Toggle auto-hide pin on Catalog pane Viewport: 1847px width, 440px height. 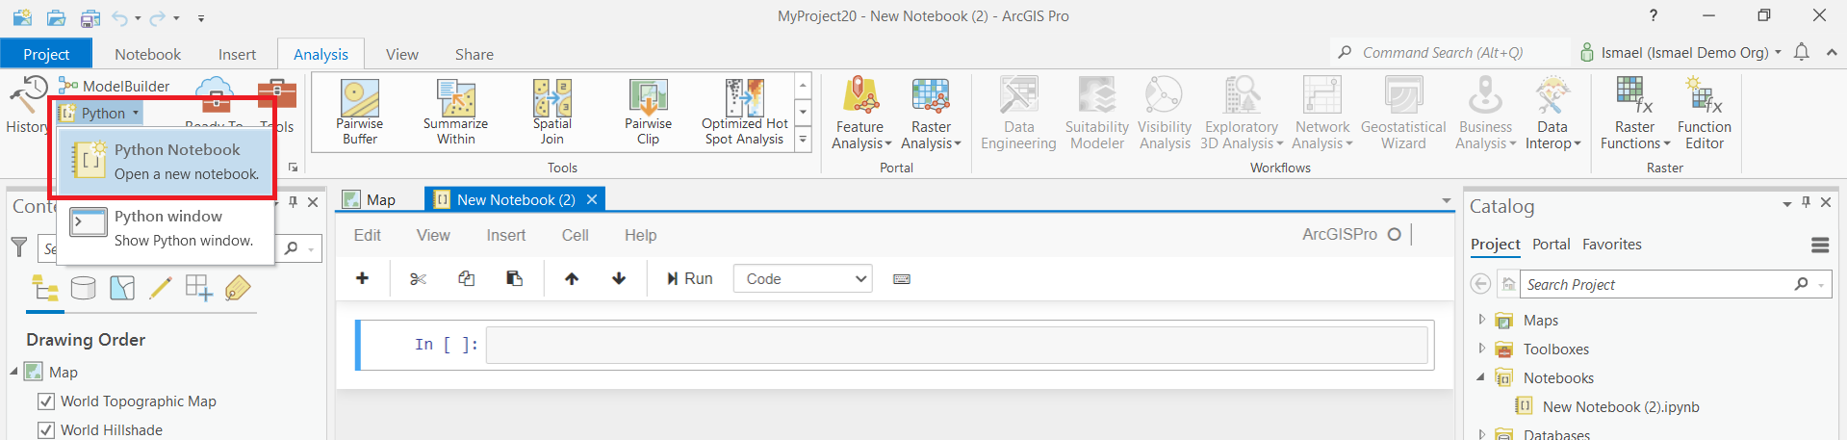(1806, 202)
